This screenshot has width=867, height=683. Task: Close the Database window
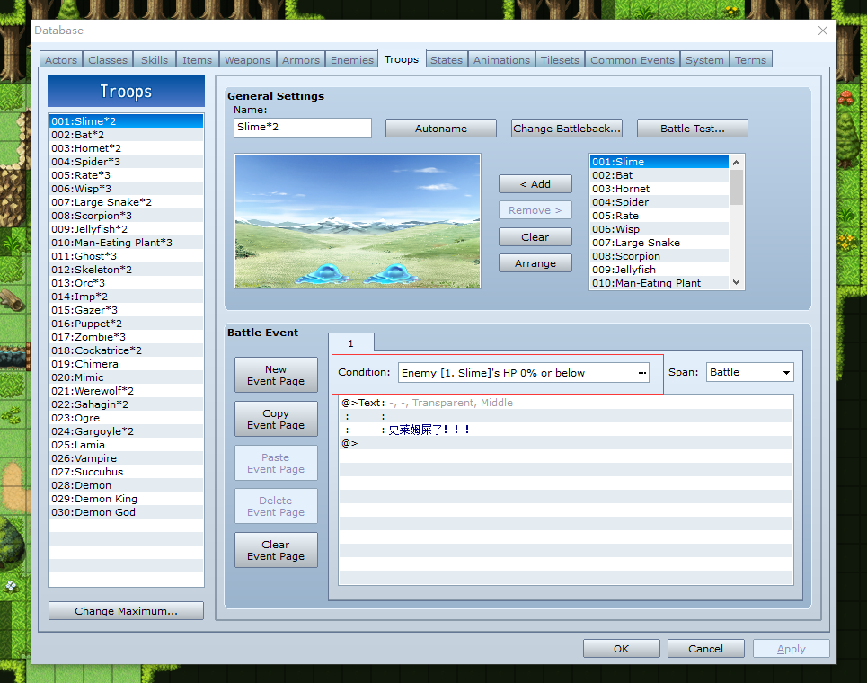coord(823,31)
